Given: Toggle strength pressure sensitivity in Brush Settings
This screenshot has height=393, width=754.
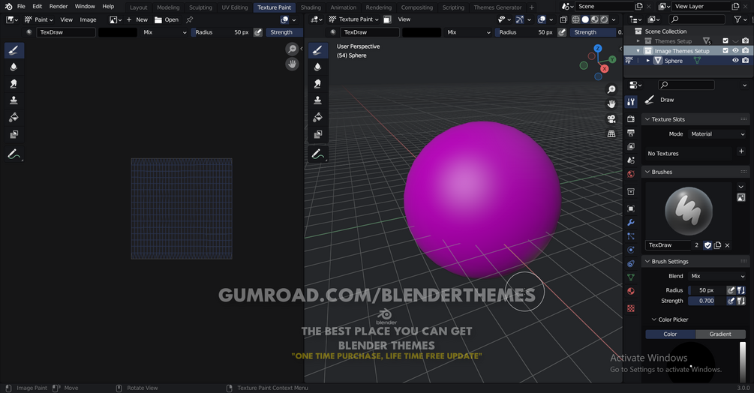Looking at the screenshot, I should tap(731, 301).
